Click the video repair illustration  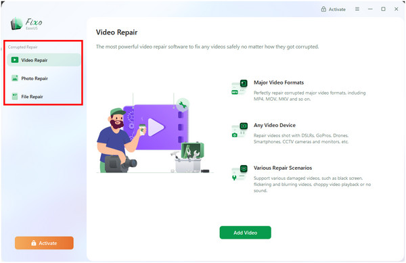pyautogui.click(x=155, y=133)
